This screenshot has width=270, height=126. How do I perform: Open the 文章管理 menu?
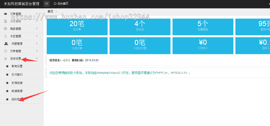point(22,51)
